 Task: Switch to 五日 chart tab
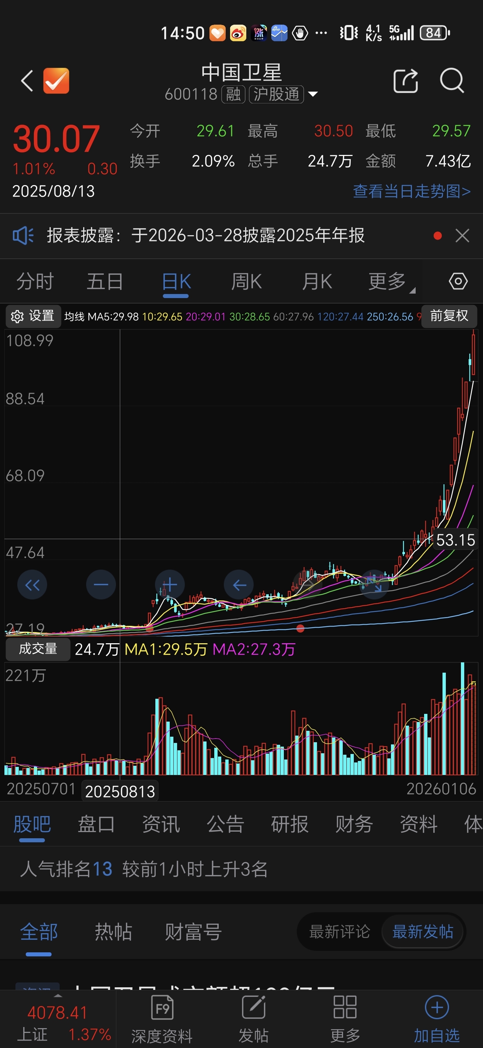point(105,282)
